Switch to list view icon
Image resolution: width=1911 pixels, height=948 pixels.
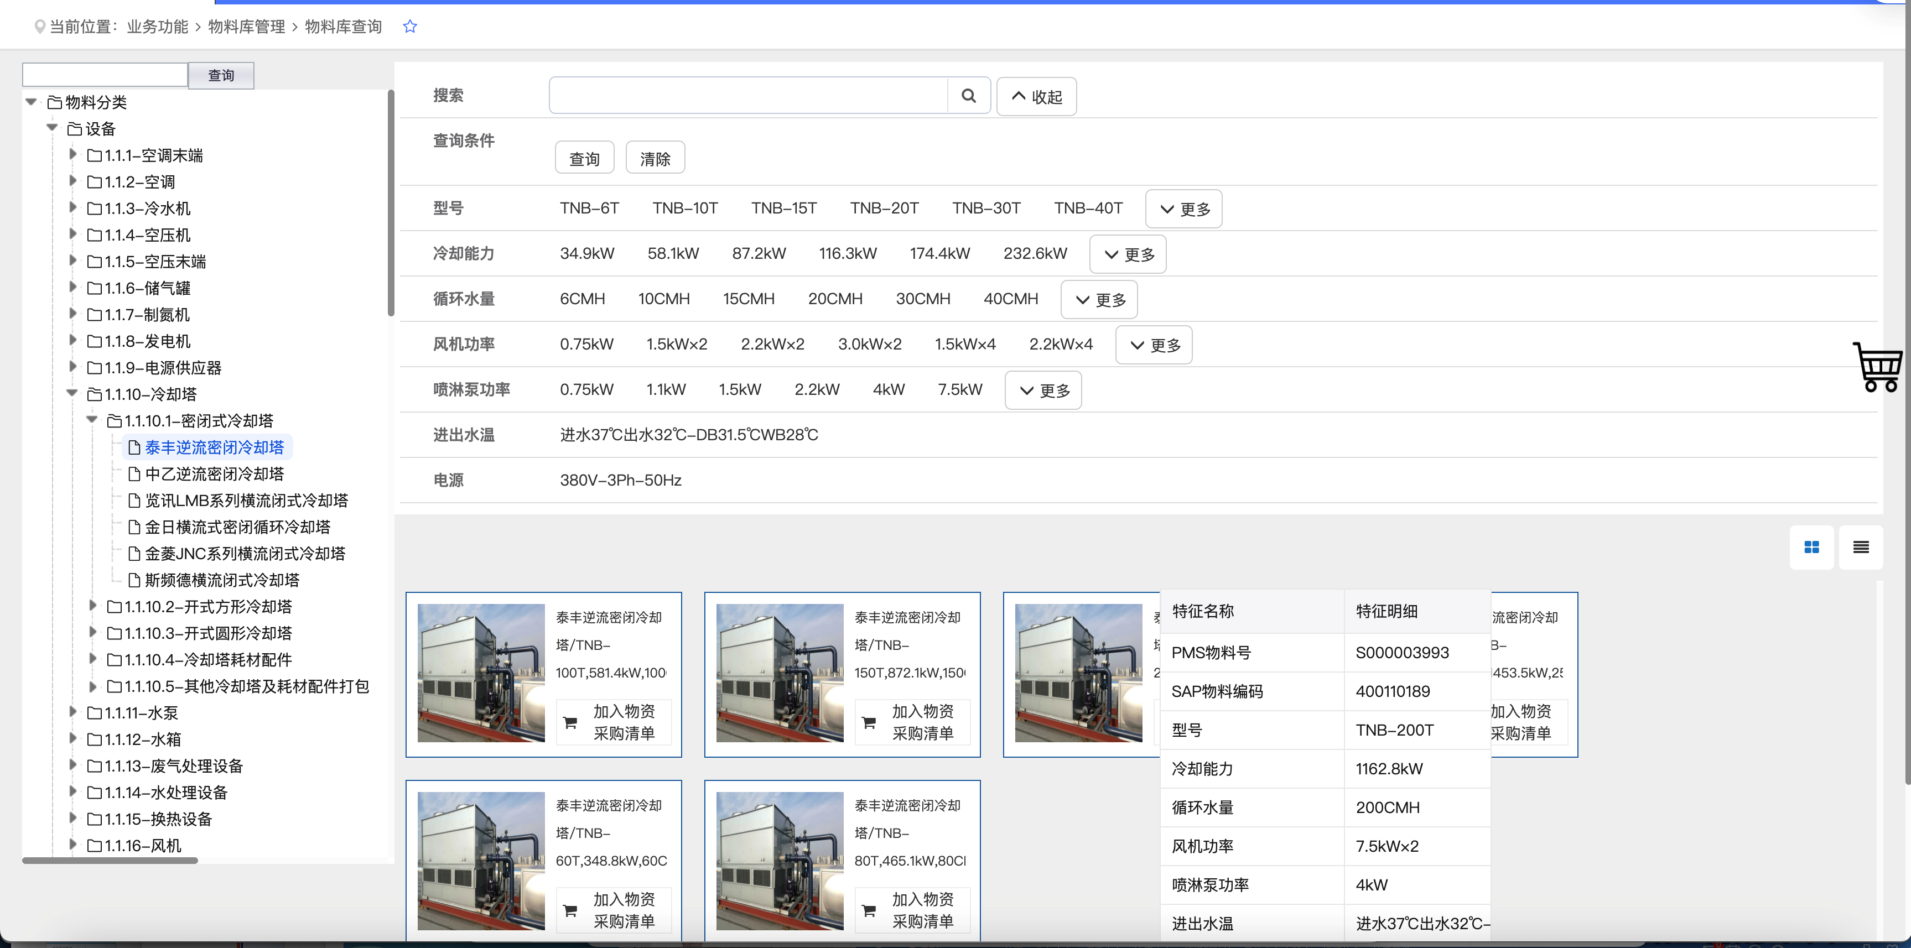1861,548
